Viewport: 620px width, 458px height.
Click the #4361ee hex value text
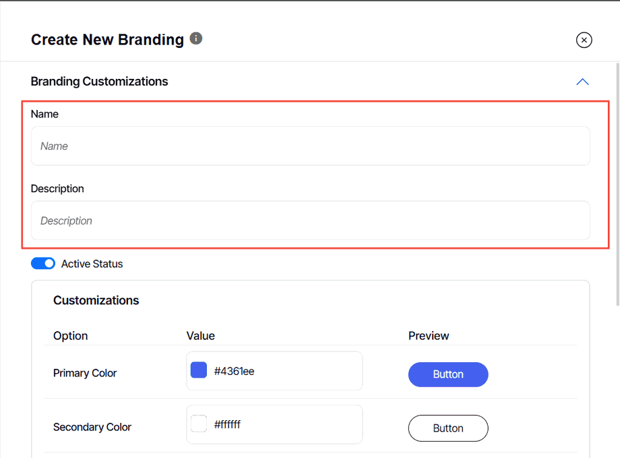tap(234, 371)
